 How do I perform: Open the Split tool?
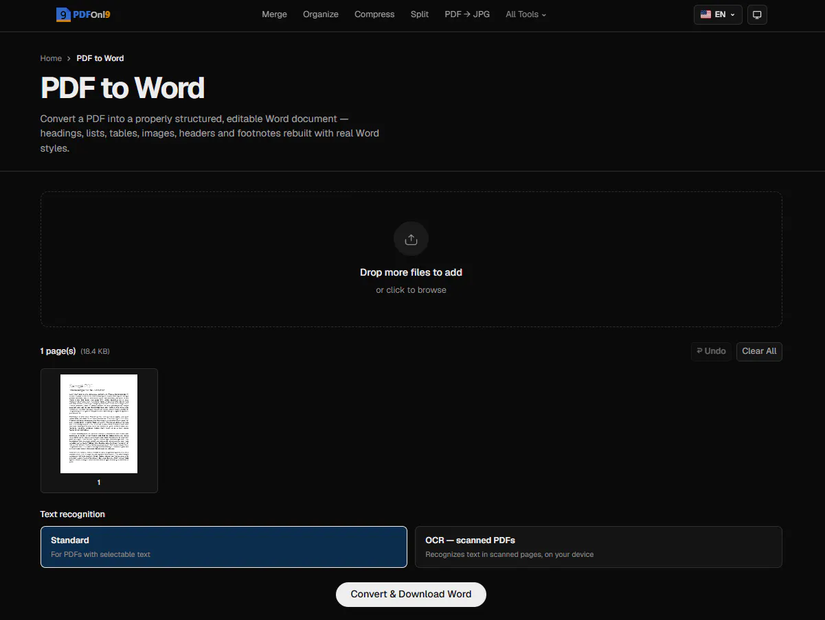420,14
